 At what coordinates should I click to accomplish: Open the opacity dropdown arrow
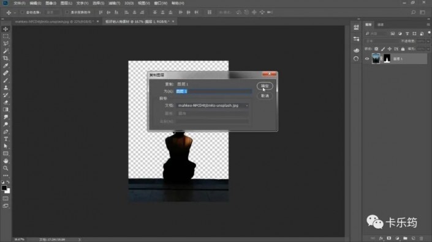point(428,41)
